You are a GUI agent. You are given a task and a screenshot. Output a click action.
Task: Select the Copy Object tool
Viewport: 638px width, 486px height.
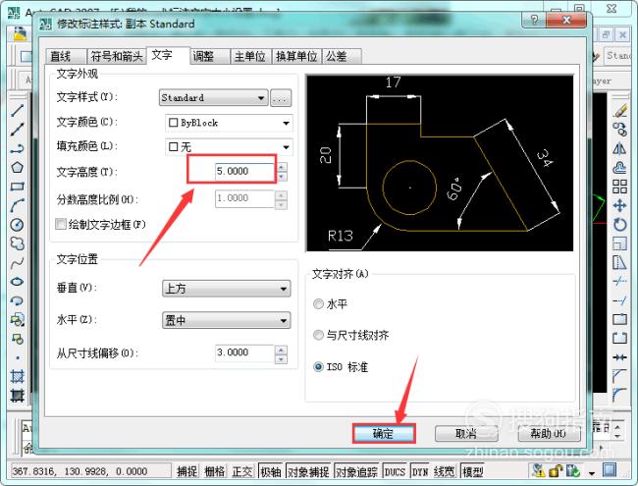tap(619, 130)
